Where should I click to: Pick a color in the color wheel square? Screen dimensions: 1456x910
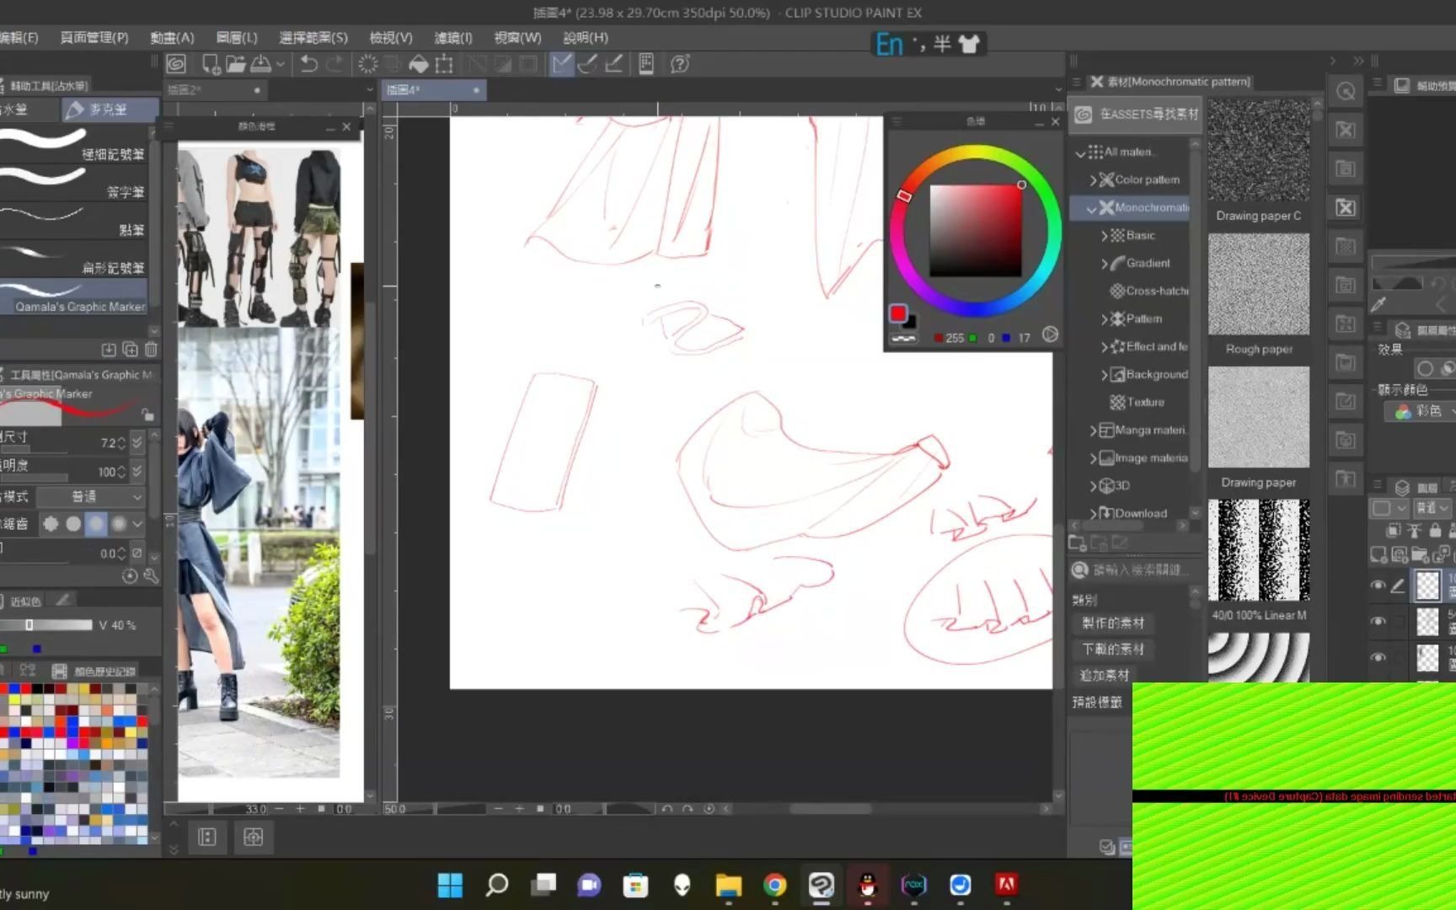coord(975,231)
